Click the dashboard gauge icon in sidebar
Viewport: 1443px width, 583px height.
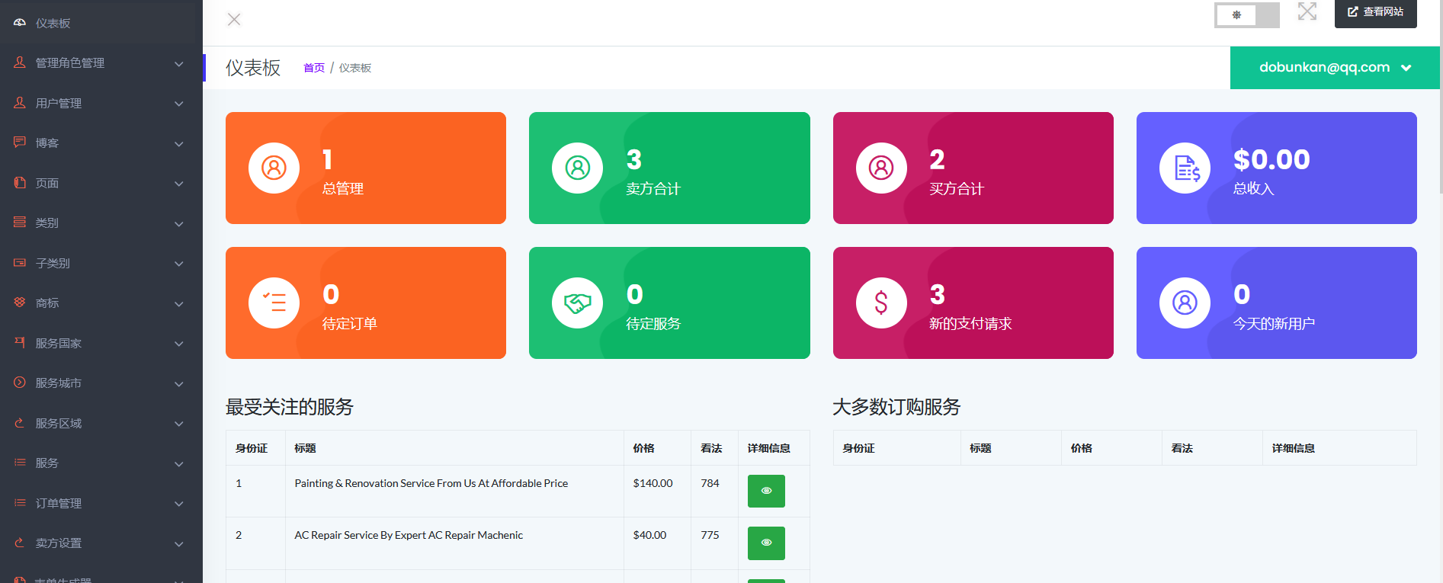[20, 23]
